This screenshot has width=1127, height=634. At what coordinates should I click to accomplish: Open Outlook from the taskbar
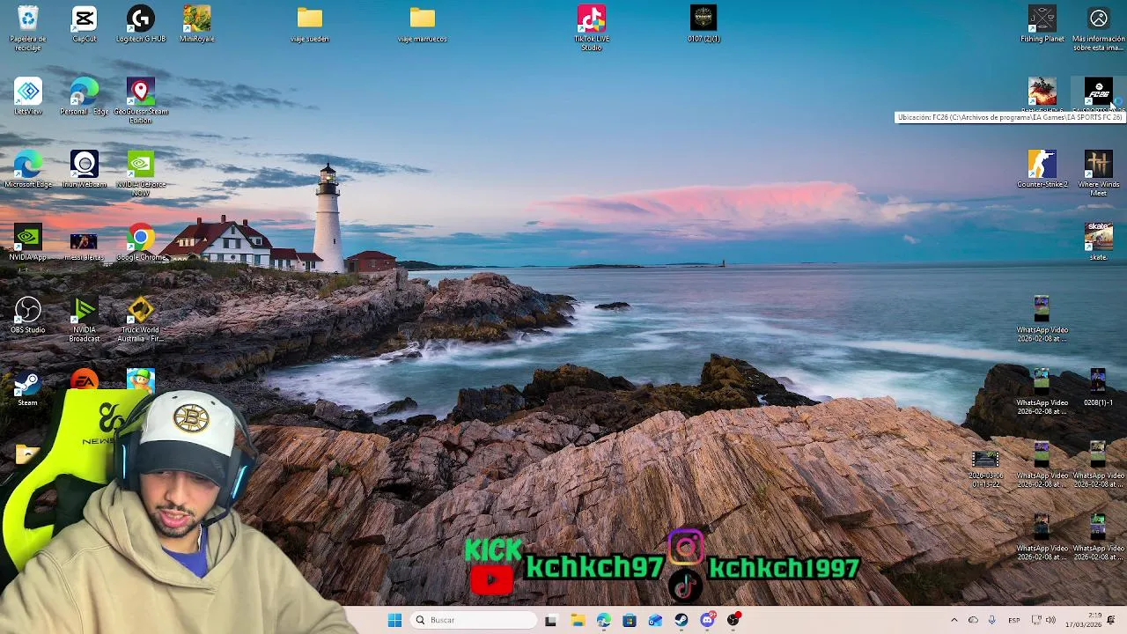coord(655,620)
